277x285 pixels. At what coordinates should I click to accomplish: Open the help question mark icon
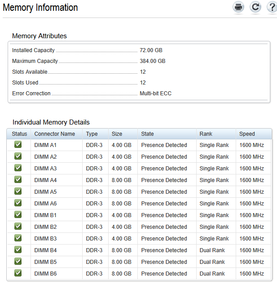272,7
